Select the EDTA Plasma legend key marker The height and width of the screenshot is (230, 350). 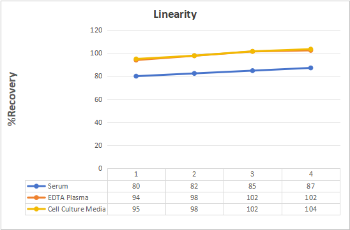pyautogui.click(x=36, y=198)
